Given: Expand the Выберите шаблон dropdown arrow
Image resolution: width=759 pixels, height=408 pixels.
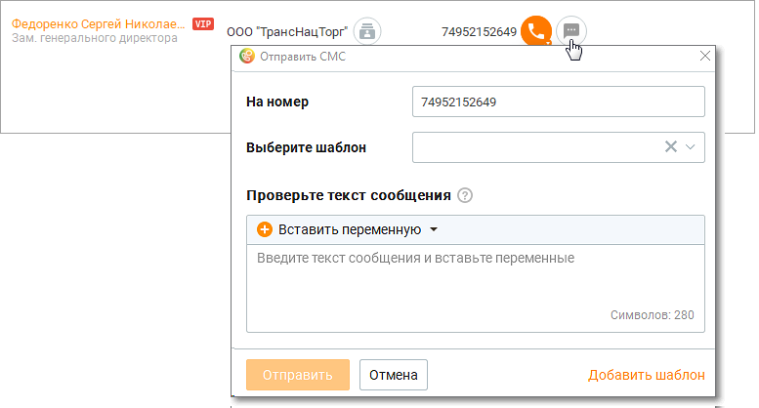Looking at the screenshot, I should (691, 147).
